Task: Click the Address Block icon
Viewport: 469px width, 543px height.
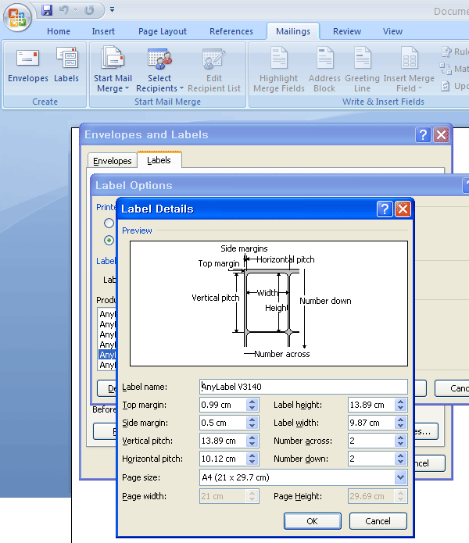Action: [324, 58]
